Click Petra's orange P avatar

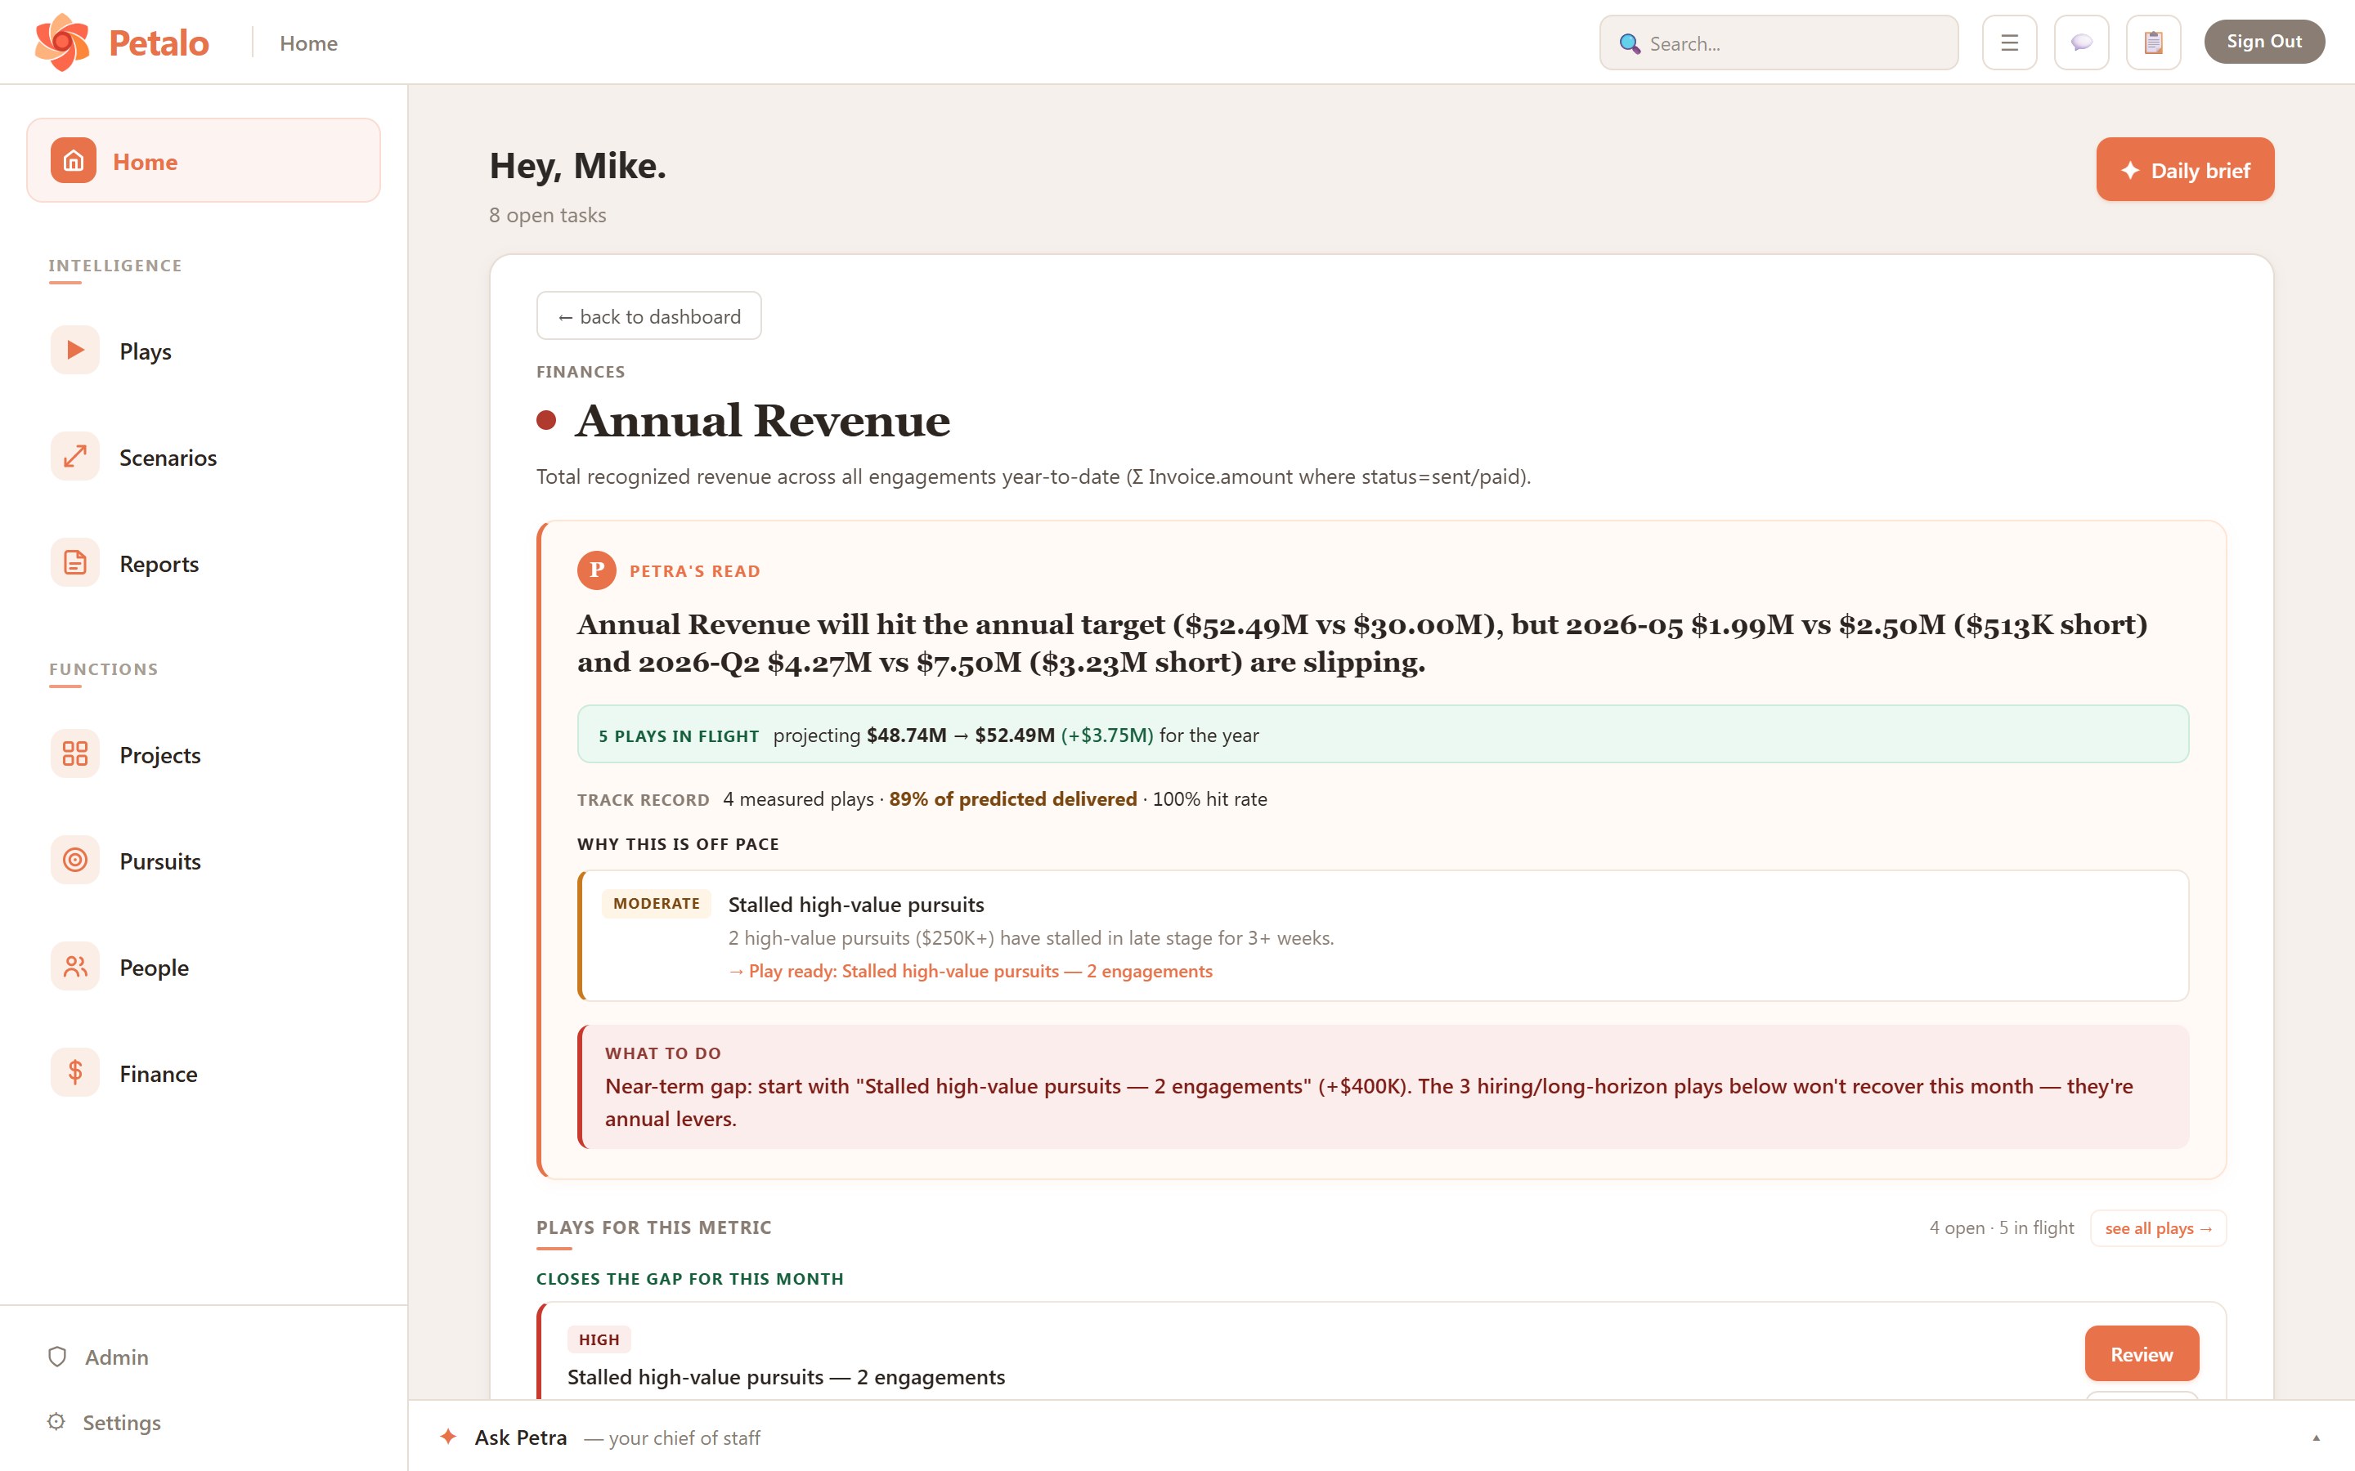(597, 570)
